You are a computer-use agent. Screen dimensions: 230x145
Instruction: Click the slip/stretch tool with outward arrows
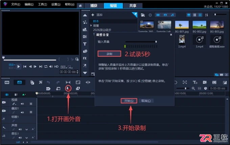tap(68, 82)
